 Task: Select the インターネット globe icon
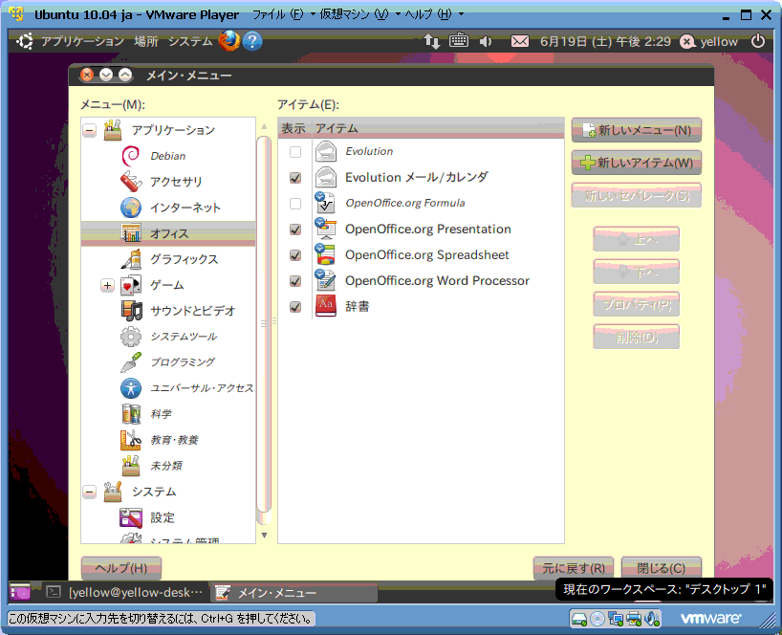(131, 208)
